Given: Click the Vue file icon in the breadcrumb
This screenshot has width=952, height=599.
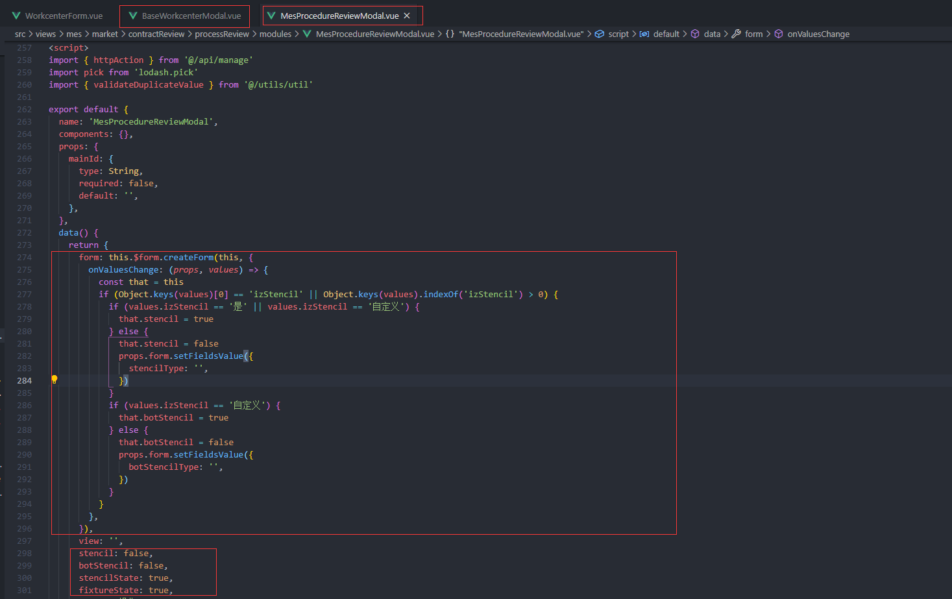Looking at the screenshot, I should [307, 34].
